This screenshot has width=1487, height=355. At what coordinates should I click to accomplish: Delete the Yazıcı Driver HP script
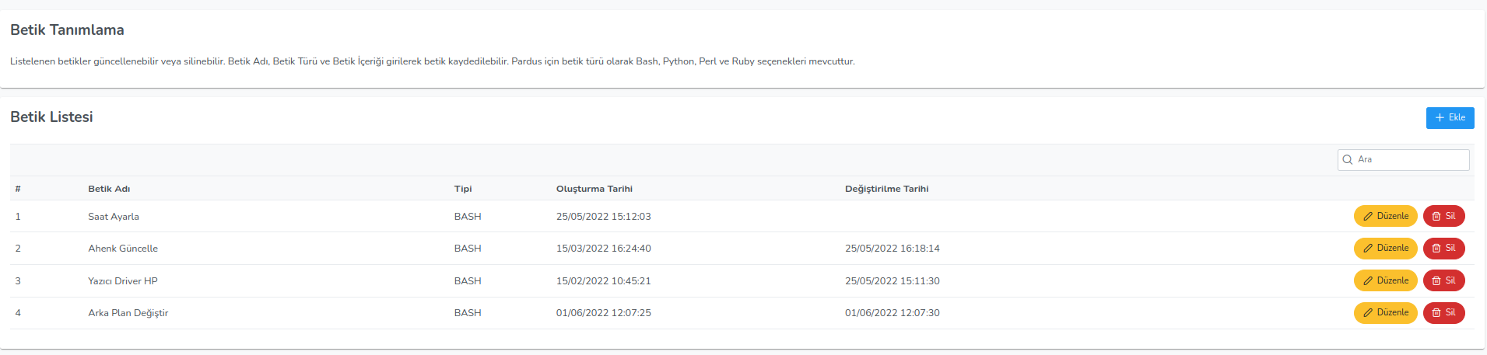click(1443, 280)
